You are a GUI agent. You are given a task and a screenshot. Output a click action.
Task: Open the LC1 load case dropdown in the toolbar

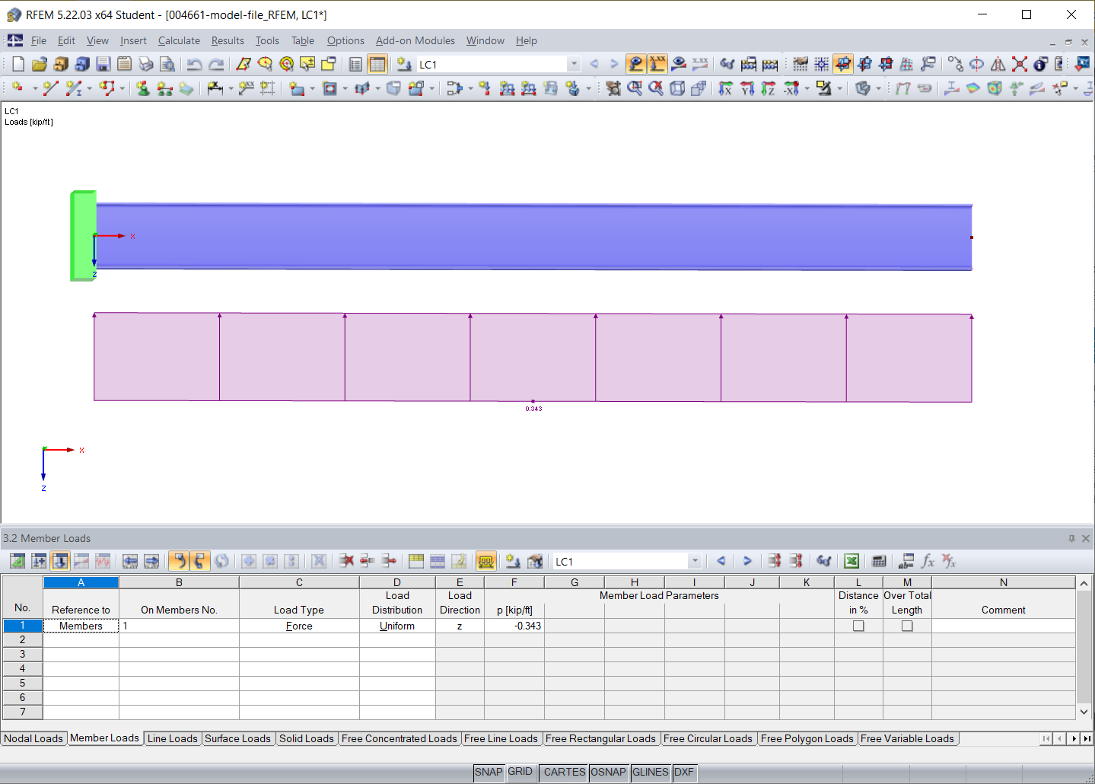click(x=574, y=65)
